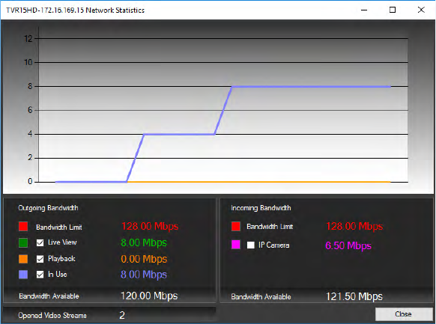
Task: Click the blue In Use color swatch
Action: click(23, 275)
